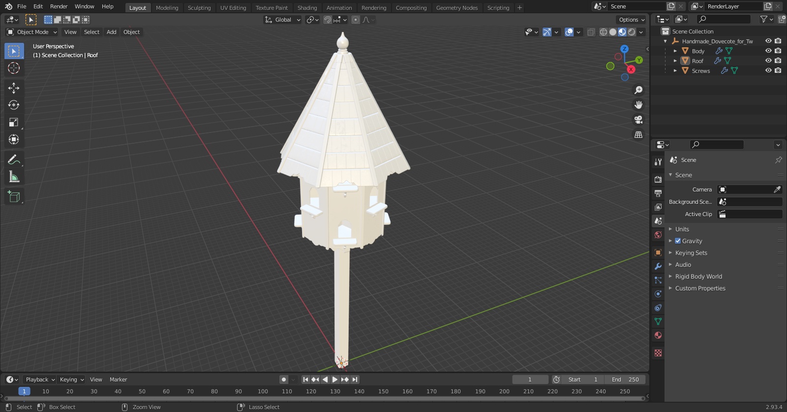Image resolution: width=787 pixels, height=412 pixels.
Task: Activate the Select Box tool
Action: tap(14, 51)
